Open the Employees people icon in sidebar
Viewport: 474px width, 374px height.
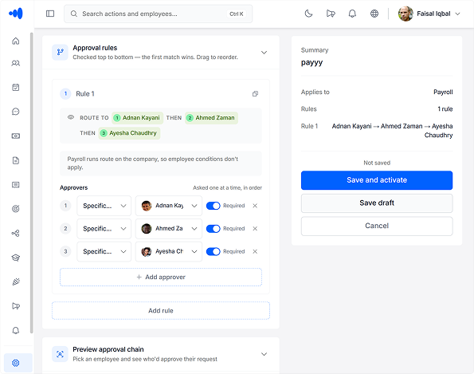[x=16, y=63]
